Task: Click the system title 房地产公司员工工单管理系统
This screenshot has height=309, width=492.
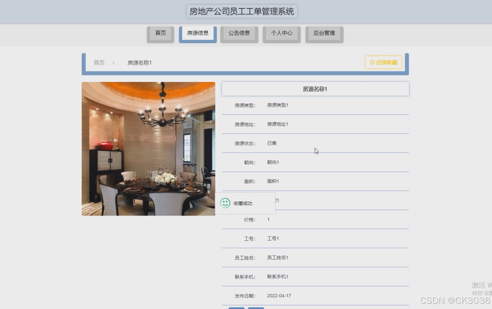Action: pyautogui.click(x=242, y=11)
